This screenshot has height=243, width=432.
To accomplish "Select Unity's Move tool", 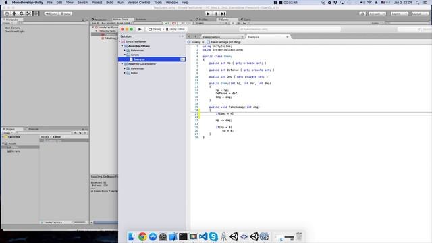I will click(x=14, y=13).
